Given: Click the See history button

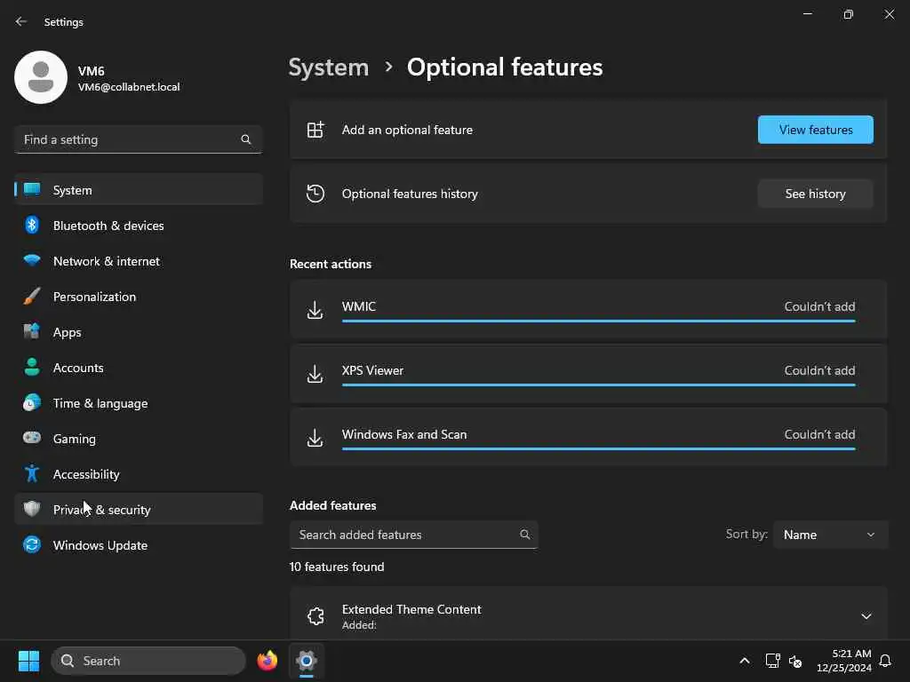Looking at the screenshot, I should coord(815,194).
